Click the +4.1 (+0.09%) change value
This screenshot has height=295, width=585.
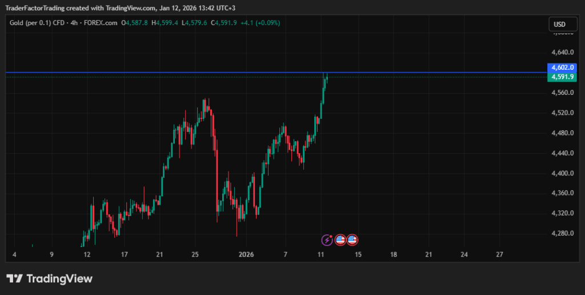pos(261,23)
